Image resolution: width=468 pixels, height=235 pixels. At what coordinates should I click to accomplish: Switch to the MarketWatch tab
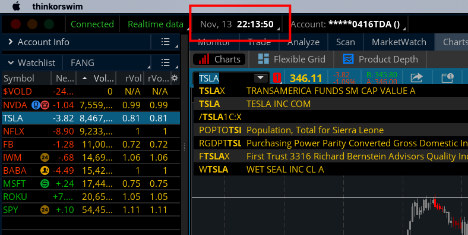[x=399, y=42]
